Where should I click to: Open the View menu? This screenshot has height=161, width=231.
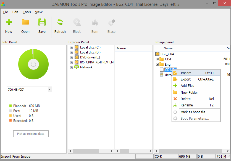pos(39,12)
